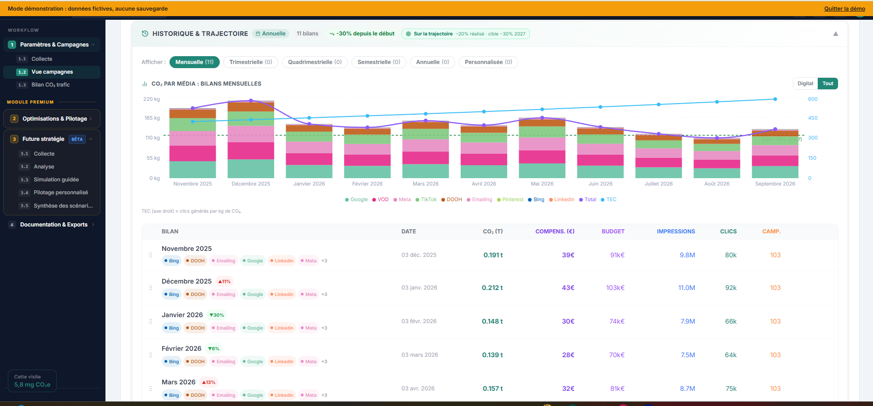
Task: Toggle the DOOH series in chart legend
Action: 451,199
